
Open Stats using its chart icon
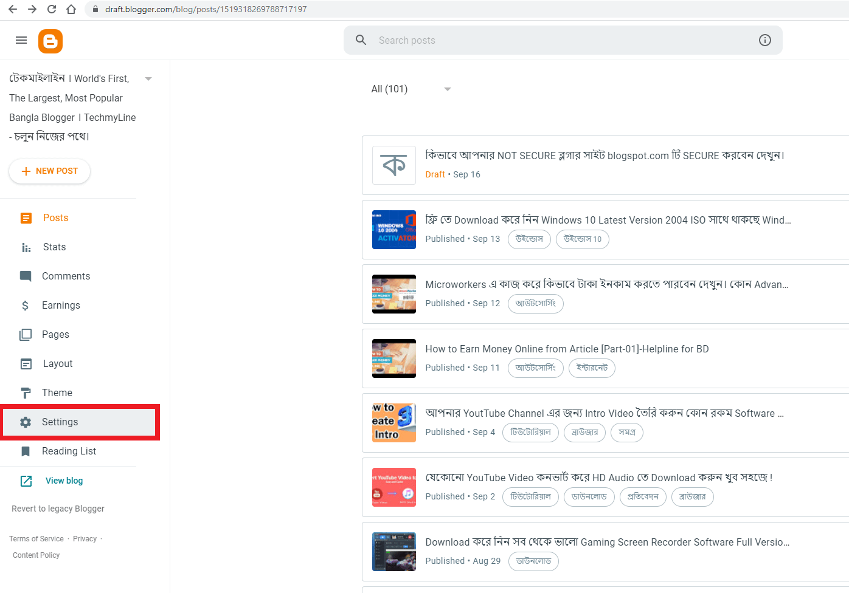(25, 247)
